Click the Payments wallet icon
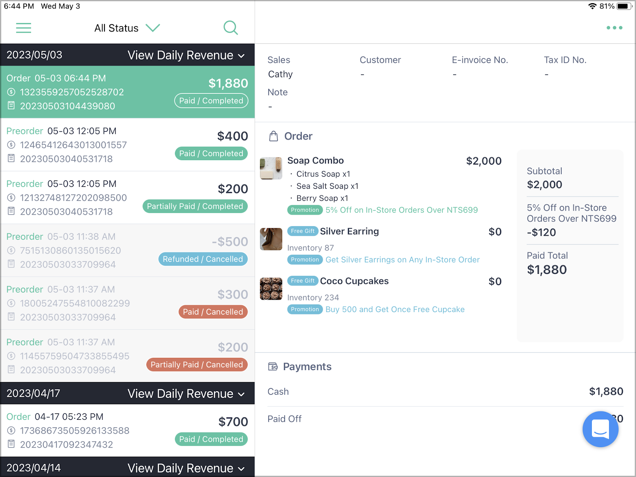The width and height of the screenshot is (636, 477). coord(273,366)
